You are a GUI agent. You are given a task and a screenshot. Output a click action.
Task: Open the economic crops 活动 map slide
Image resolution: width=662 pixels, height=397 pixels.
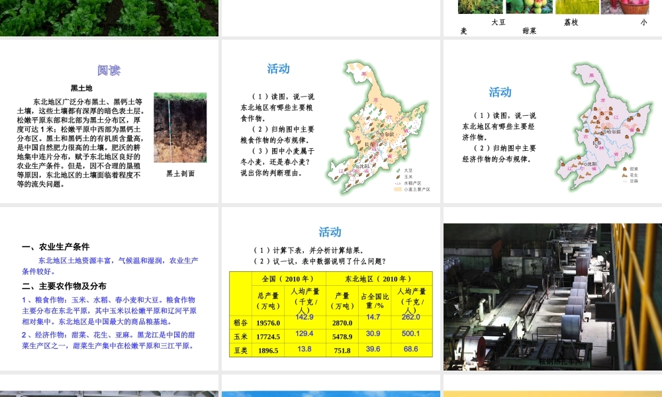[x=553, y=122]
